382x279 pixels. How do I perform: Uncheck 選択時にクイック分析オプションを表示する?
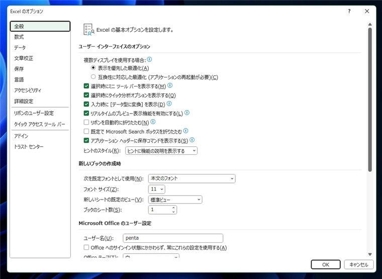pyautogui.click(x=86, y=95)
